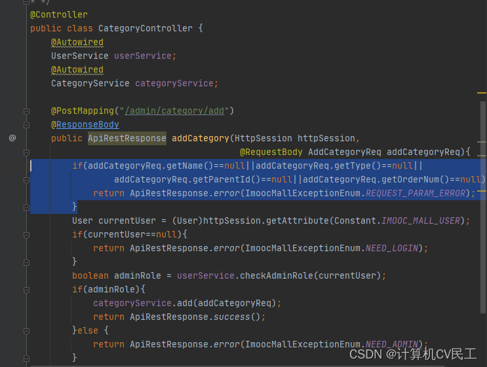Viewport: 487px width, 367px height.
Task: Click the addCategory method name
Action: coord(201,138)
